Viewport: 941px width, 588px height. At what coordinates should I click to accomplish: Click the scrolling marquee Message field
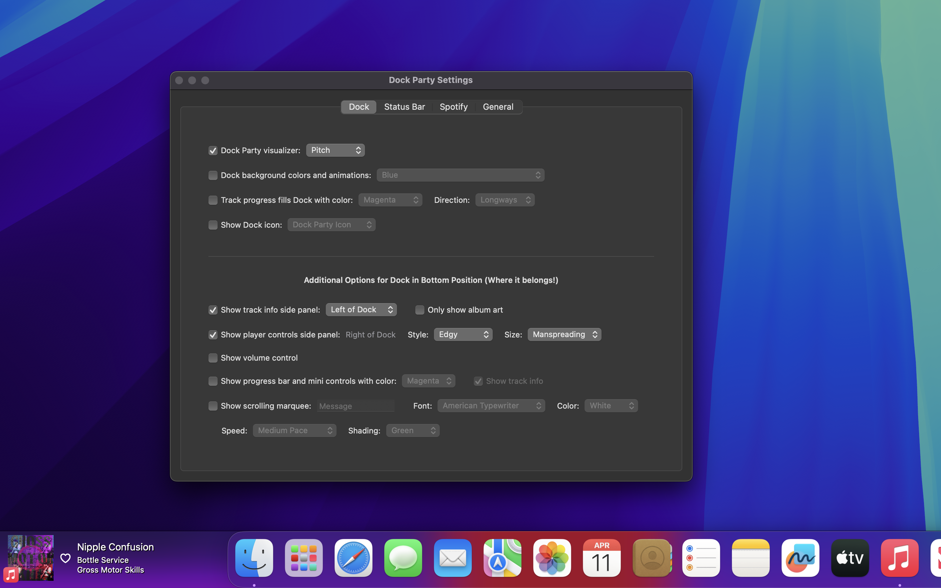coord(355,406)
